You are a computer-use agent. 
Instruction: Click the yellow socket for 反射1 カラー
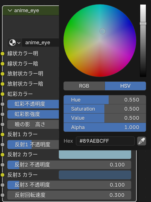click(x=3, y=134)
